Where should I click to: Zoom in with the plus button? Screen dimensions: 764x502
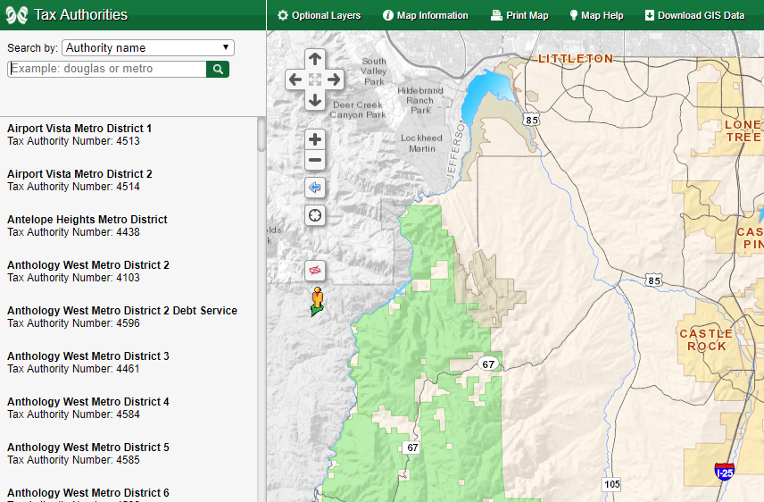pyautogui.click(x=314, y=139)
